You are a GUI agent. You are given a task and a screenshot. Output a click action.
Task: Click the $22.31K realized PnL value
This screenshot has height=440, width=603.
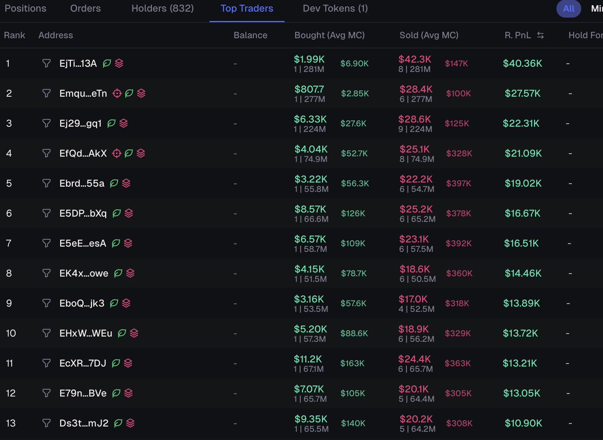coord(521,123)
